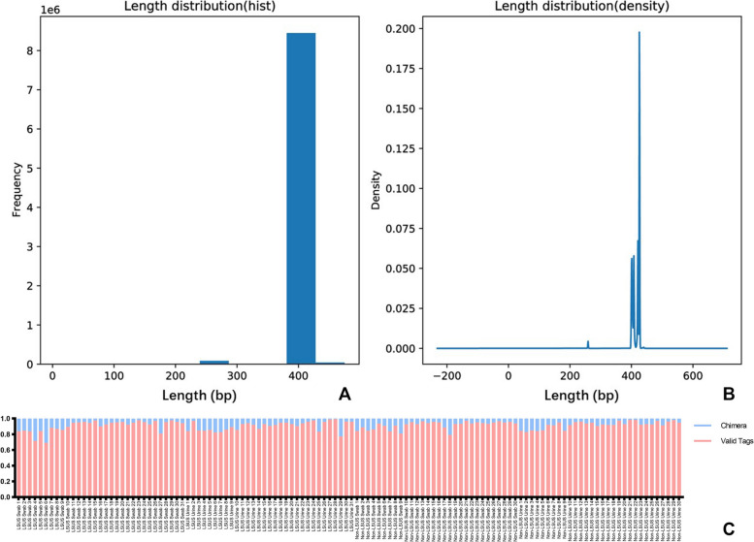Click density y-axis tick '0.075'
The height and width of the screenshot is (542, 754).
click(x=401, y=228)
